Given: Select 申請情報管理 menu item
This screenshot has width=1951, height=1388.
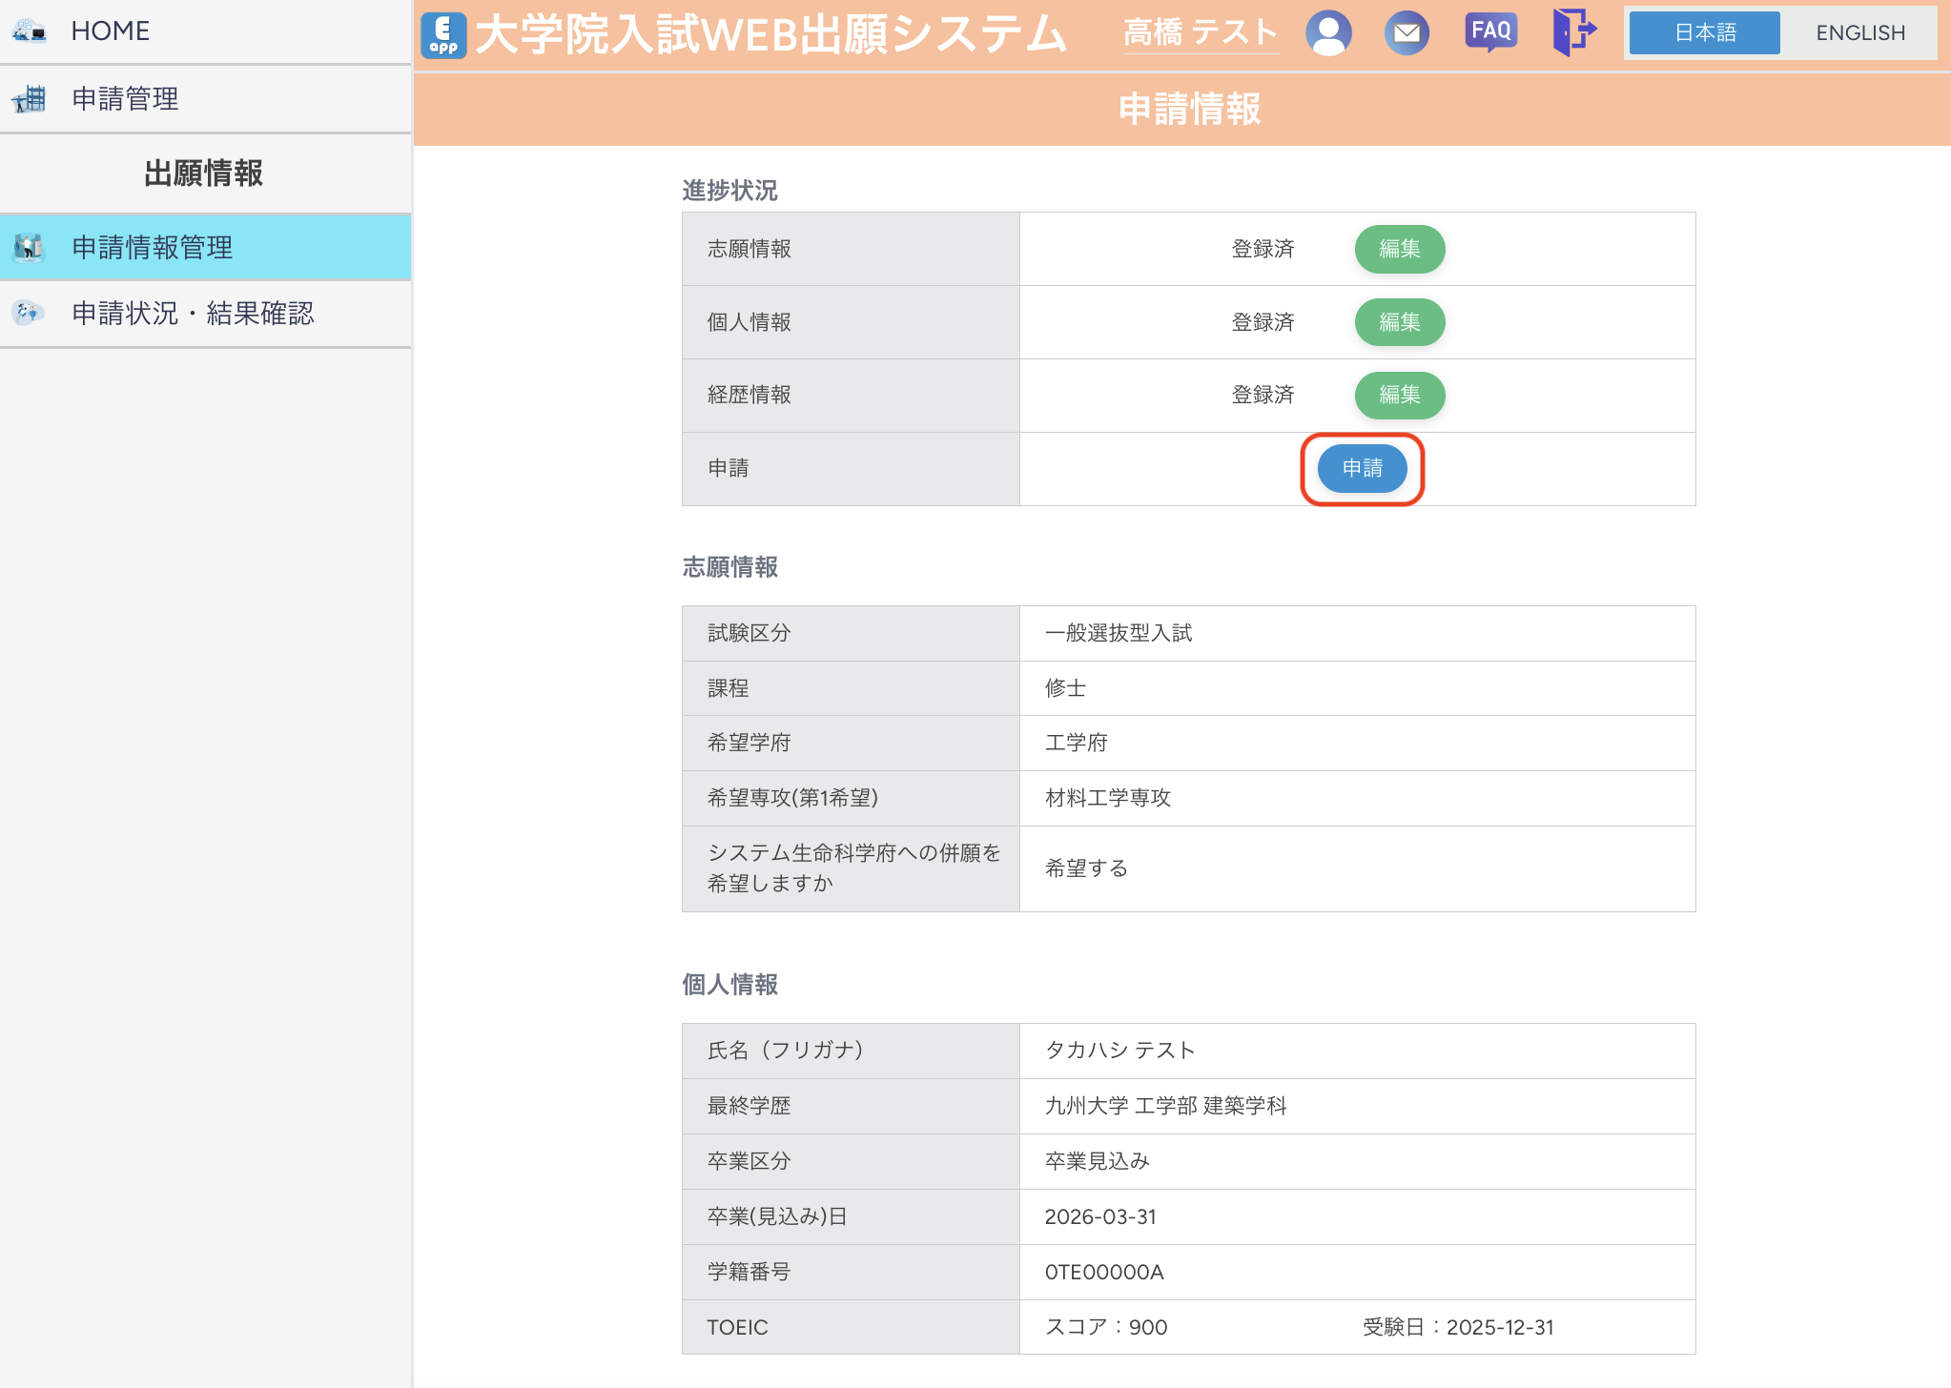Looking at the screenshot, I should click(x=153, y=248).
